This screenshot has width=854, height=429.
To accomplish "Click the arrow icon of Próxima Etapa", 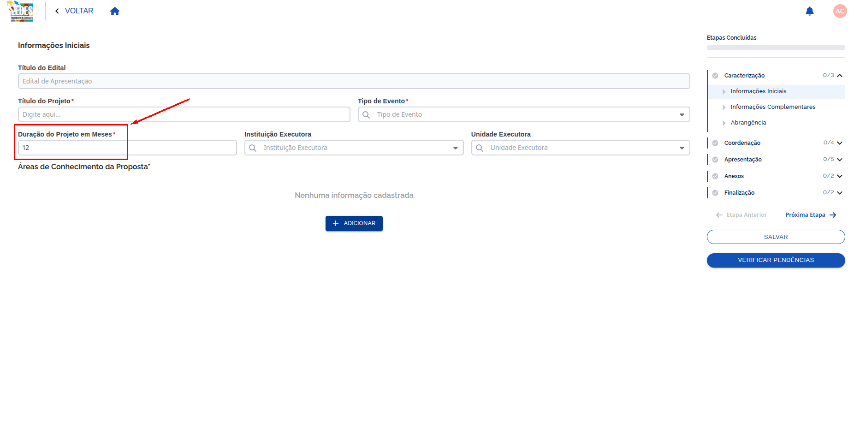I will pos(833,215).
